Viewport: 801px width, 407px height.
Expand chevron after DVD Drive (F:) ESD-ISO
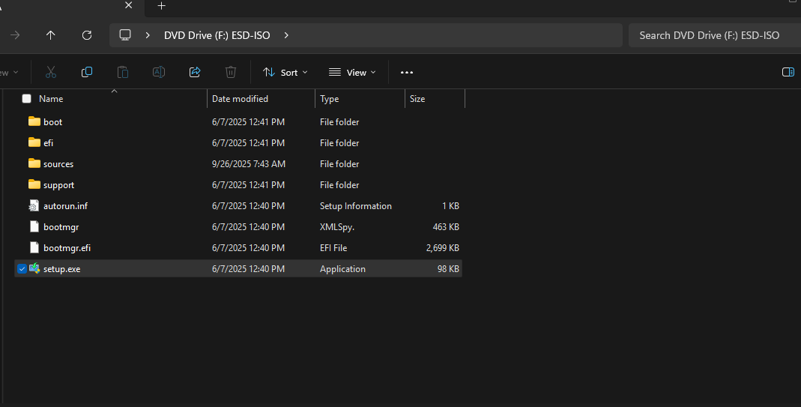click(x=286, y=35)
